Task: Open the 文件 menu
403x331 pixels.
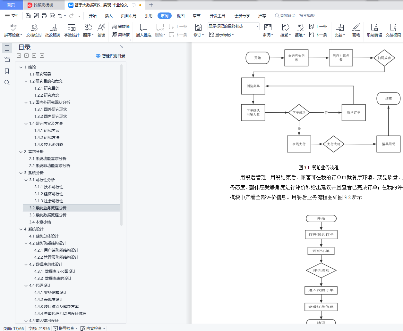Action: coord(12,16)
